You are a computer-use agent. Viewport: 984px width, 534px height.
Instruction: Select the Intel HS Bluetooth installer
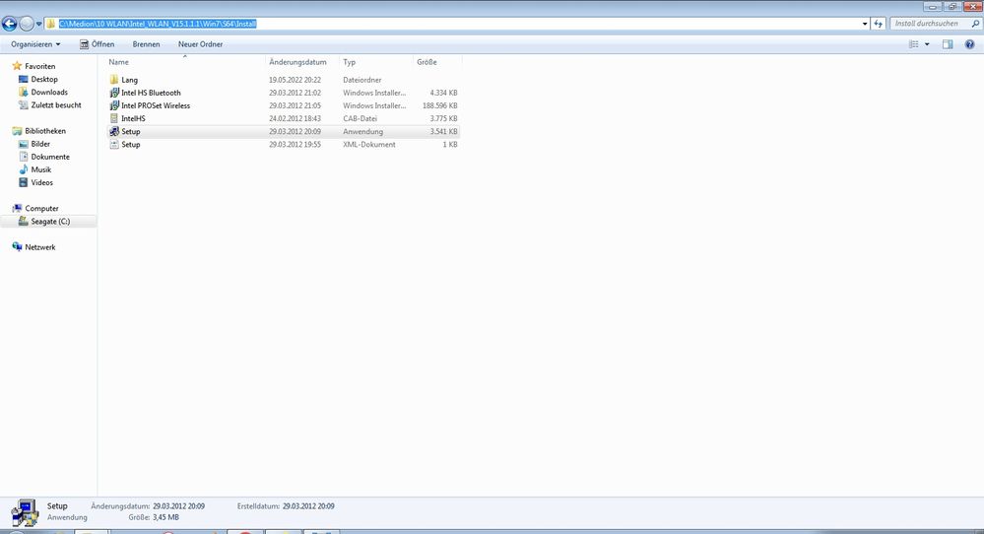tap(151, 93)
